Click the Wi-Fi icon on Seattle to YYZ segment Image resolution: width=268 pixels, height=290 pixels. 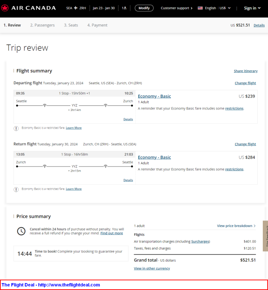coord(45,105)
